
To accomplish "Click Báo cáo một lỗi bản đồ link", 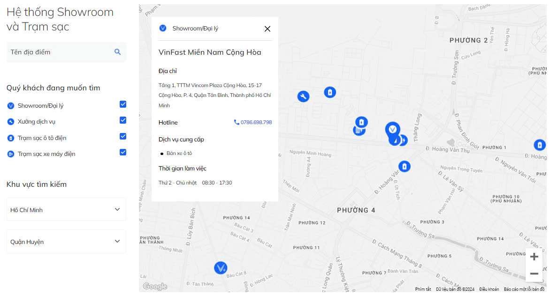I will tap(524, 289).
